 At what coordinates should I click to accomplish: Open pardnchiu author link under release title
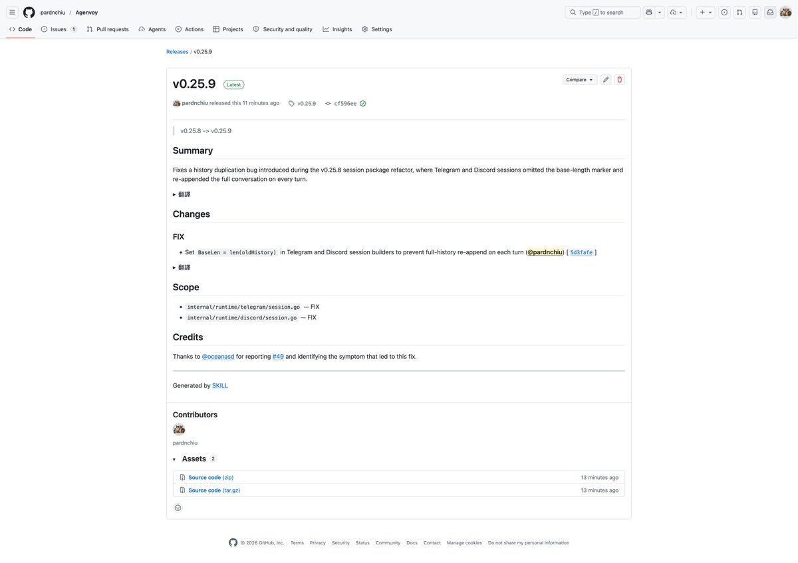pyautogui.click(x=195, y=103)
